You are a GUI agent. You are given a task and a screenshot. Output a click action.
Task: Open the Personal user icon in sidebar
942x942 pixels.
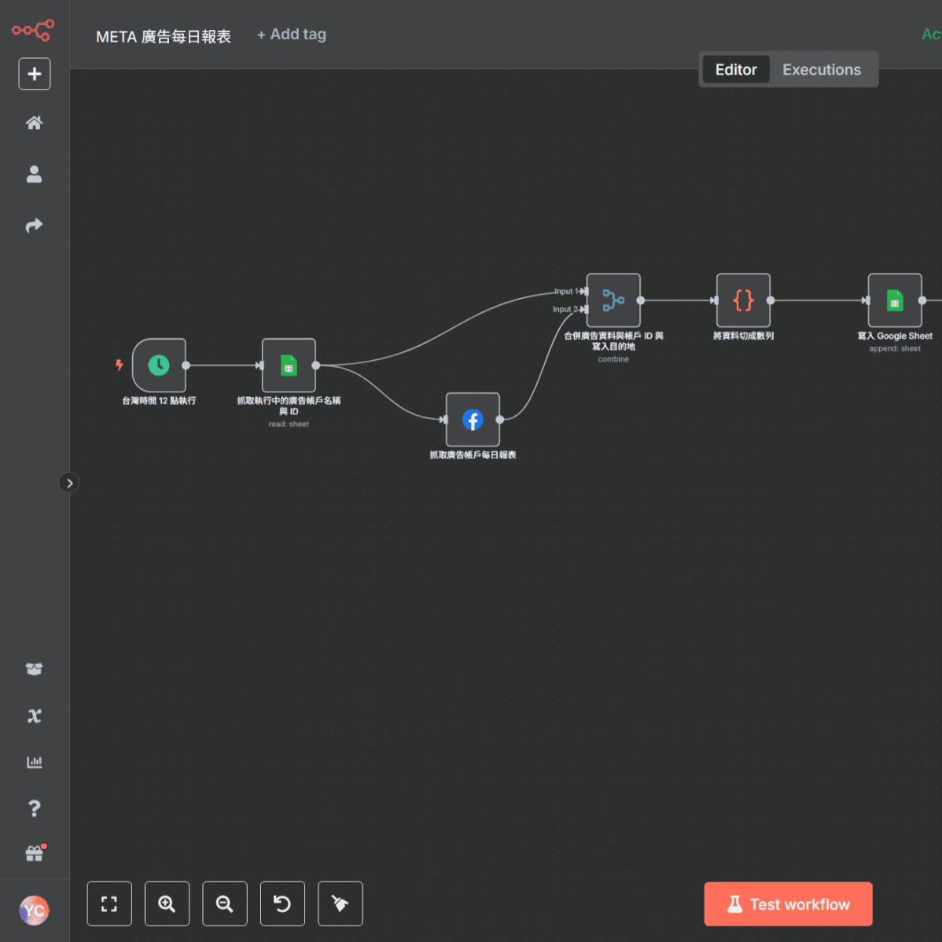(34, 174)
